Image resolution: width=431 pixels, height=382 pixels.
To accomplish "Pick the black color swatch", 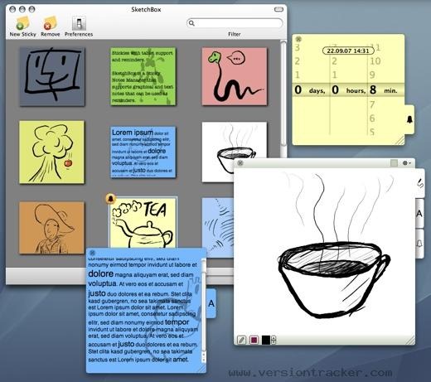I will tap(266, 340).
